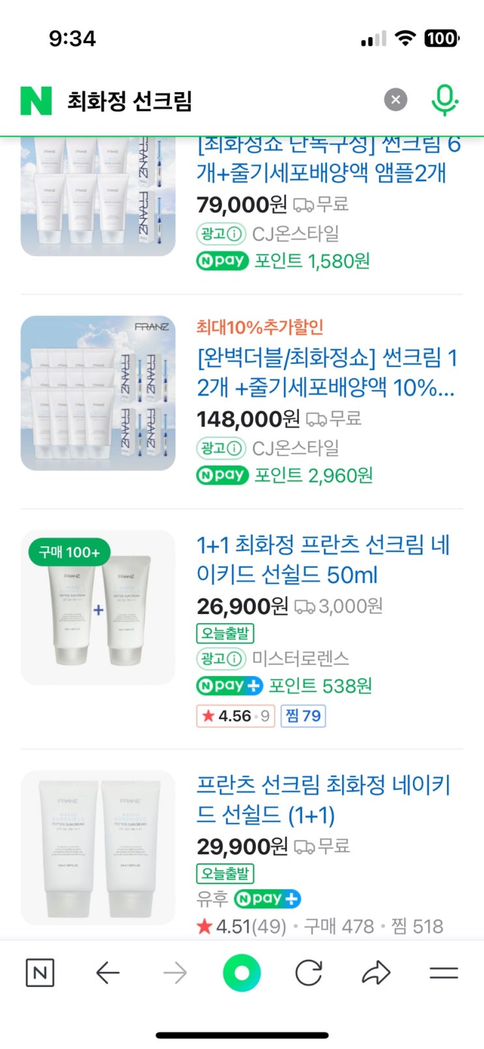
Task: Clear the search text with X button
Action: (395, 100)
